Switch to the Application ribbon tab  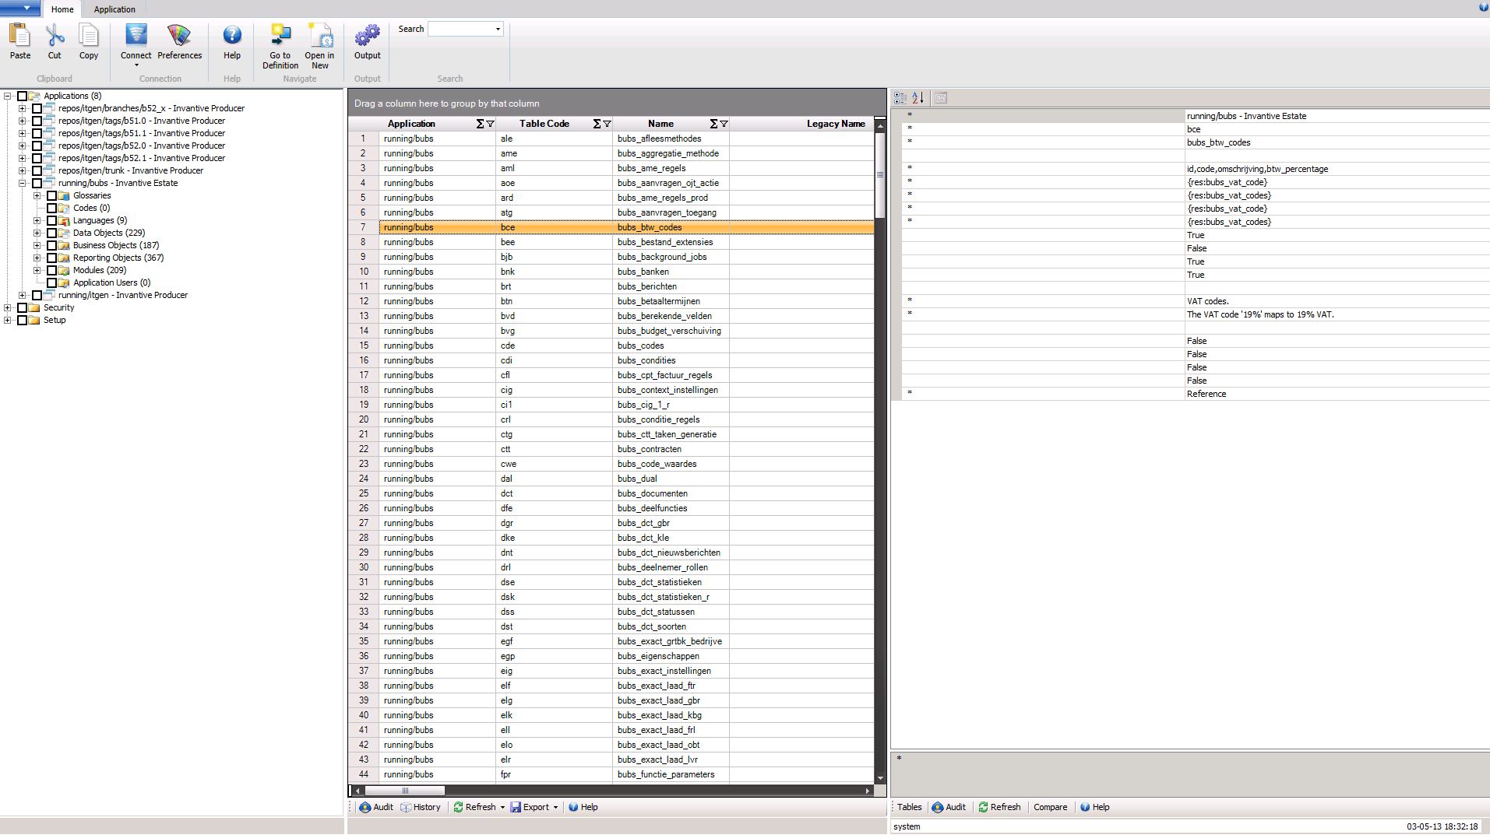point(114,9)
